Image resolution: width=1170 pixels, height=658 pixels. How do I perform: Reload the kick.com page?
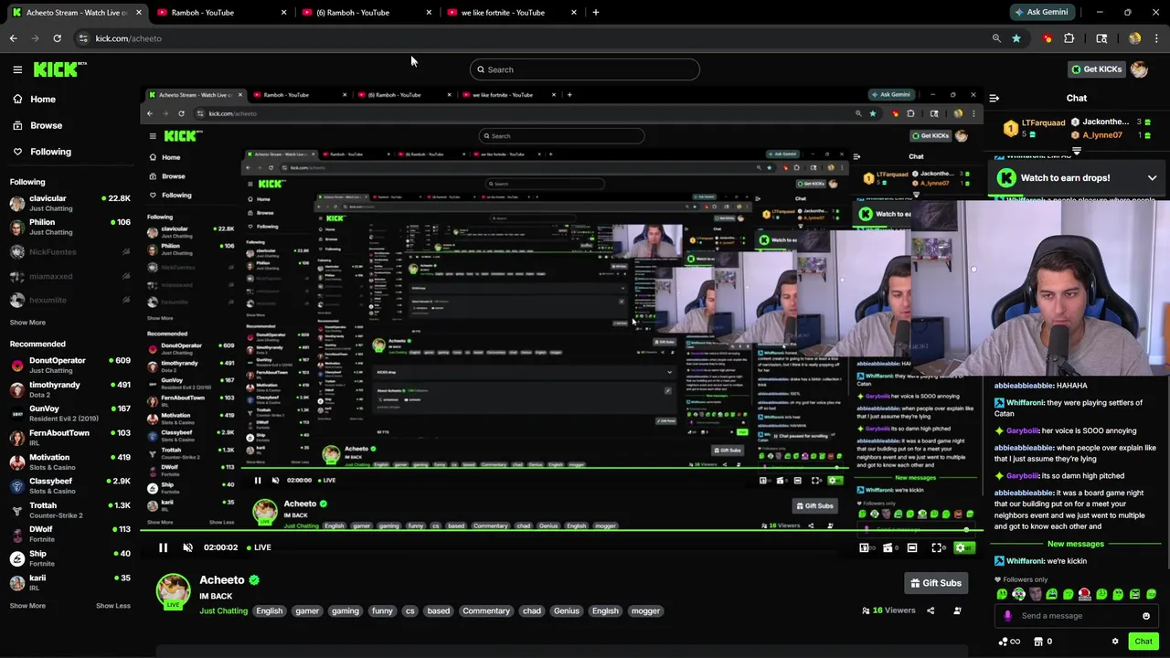57,38
